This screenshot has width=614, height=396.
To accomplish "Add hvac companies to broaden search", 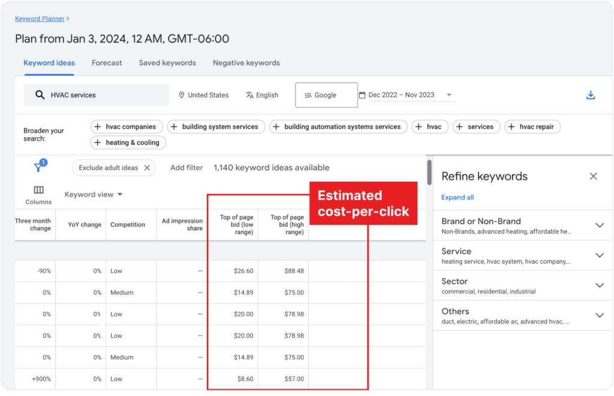I will 127,127.
